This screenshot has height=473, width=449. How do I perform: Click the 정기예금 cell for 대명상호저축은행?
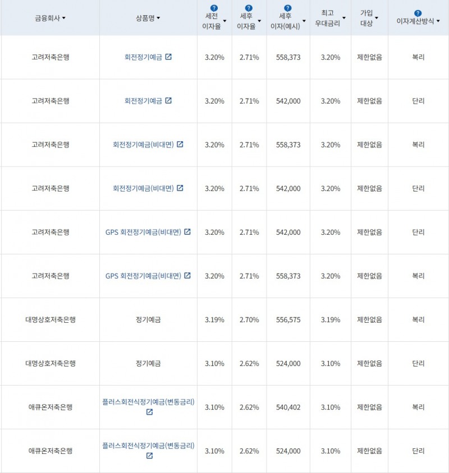tap(148, 319)
